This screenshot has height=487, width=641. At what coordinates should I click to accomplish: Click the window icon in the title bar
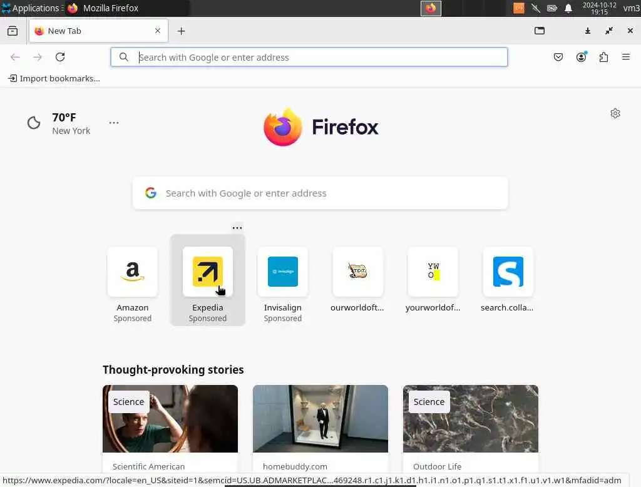(x=540, y=31)
